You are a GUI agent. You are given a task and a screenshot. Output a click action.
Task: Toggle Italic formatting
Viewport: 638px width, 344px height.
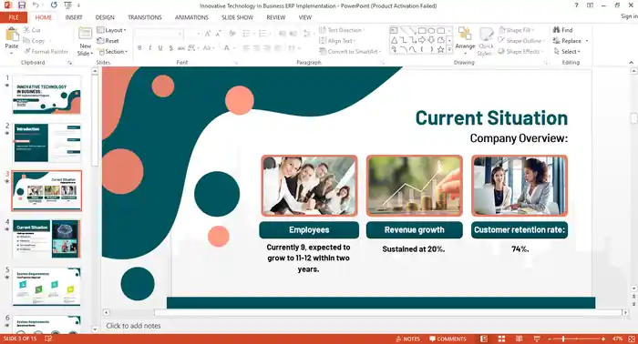[150, 48]
